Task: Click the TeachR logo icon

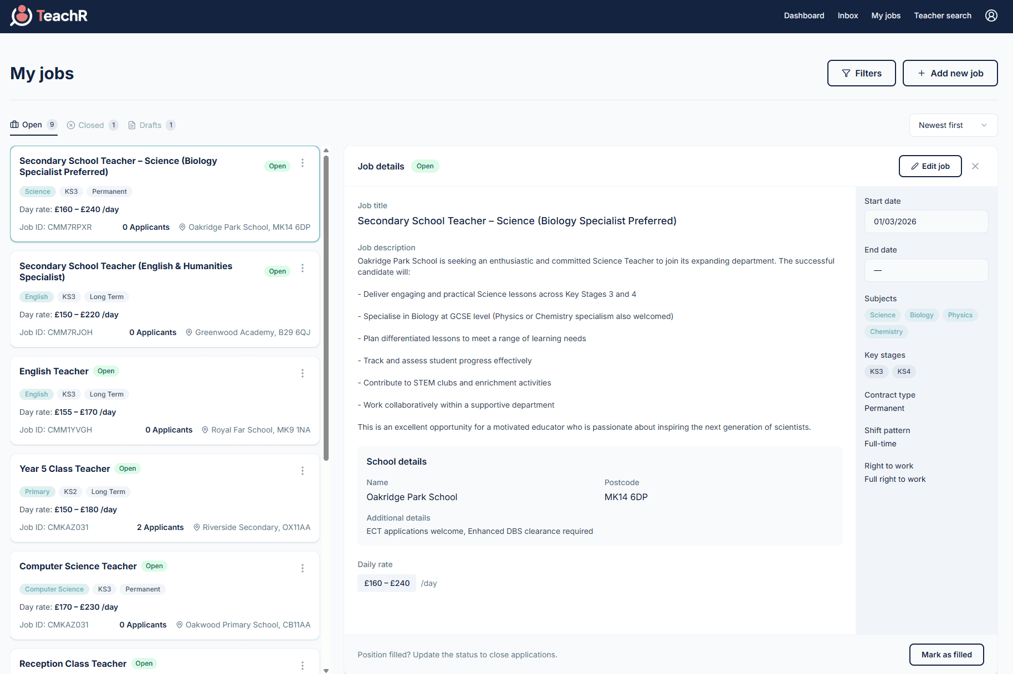Action: (x=21, y=16)
